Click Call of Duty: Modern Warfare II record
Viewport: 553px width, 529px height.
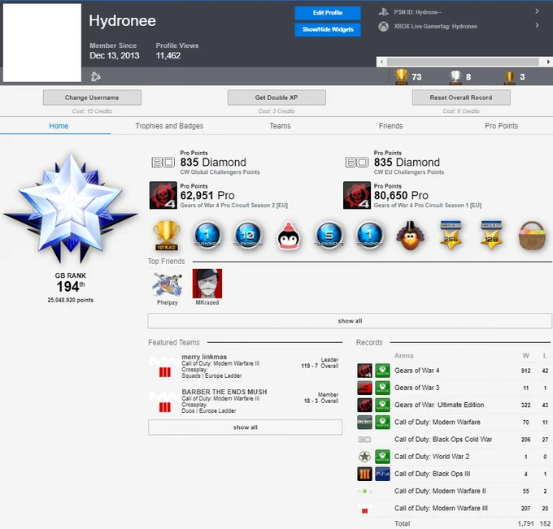pyautogui.click(x=440, y=491)
